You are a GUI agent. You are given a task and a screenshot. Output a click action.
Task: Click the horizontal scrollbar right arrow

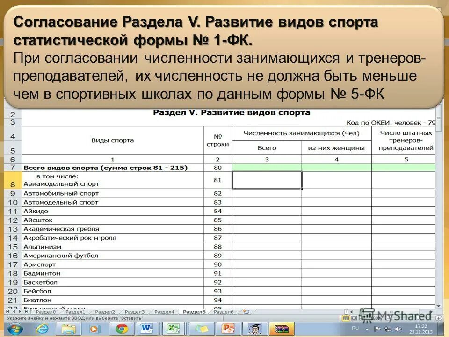[x=431, y=311]
